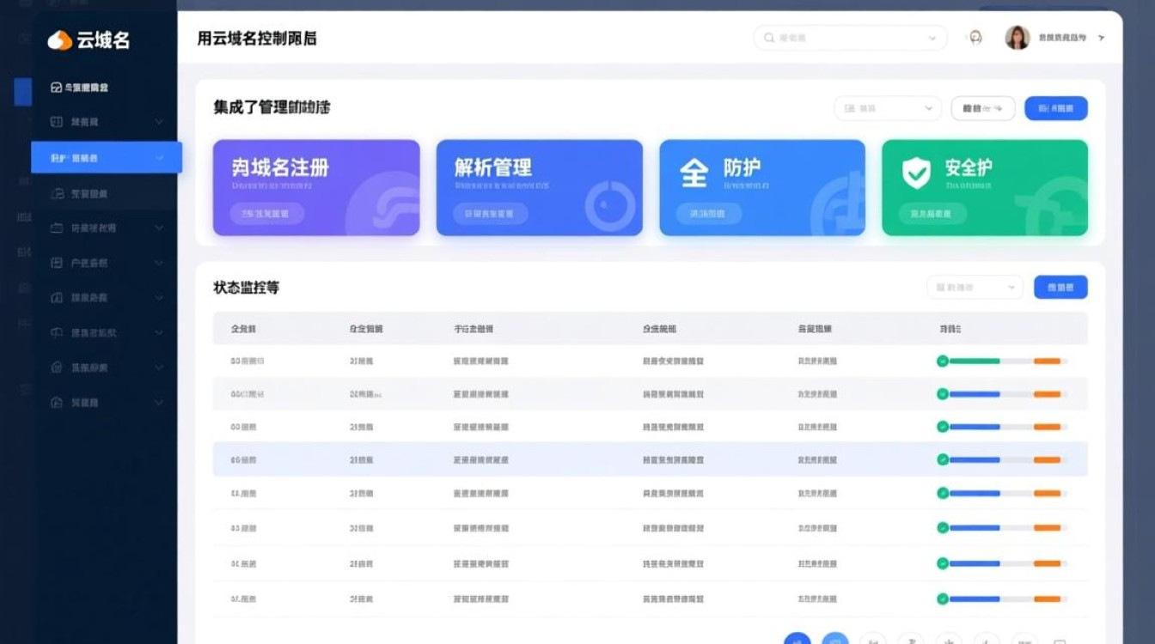
Task: Open the user account menu via the profile avatar
Action: click(x=1017, y=38)
